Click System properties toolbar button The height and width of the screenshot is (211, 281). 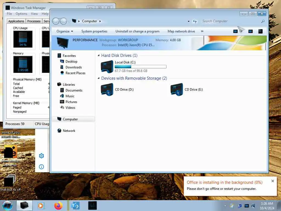coord(94,31)
